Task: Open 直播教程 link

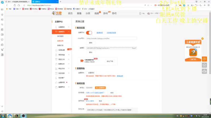Action: 100,33
